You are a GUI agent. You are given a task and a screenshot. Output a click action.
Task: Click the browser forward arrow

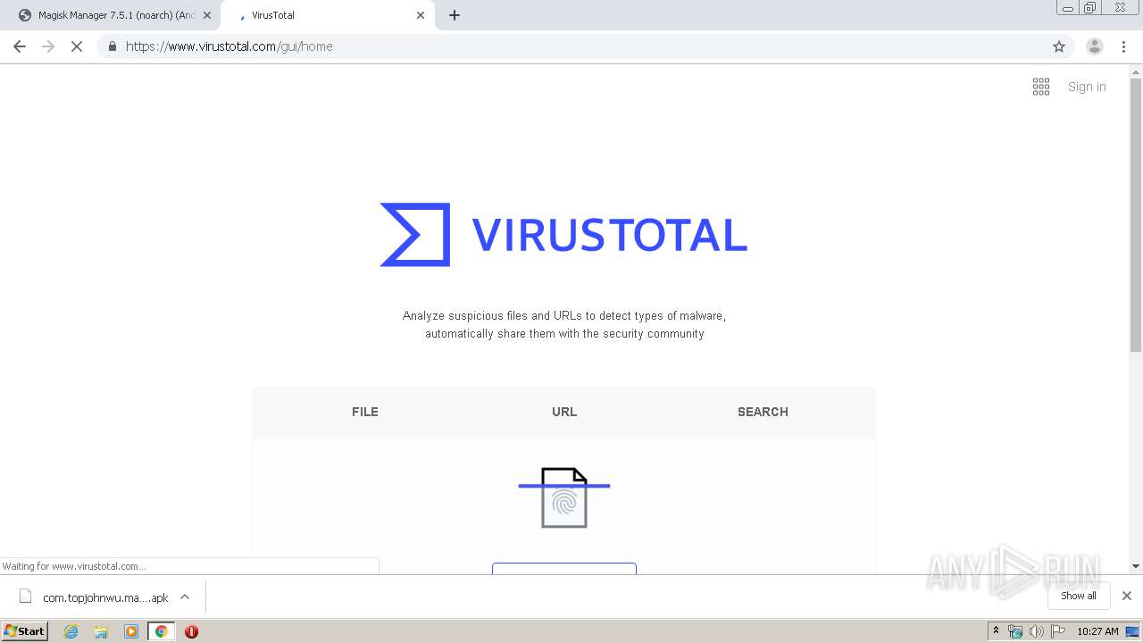coord(48,46)
